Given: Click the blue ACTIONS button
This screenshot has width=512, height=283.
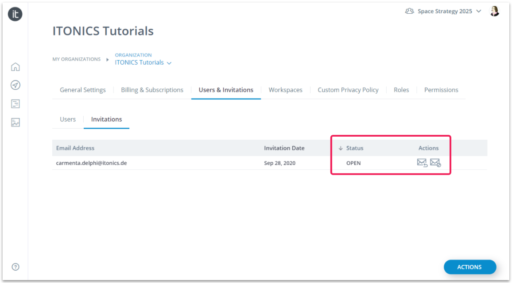Looking at the screenshot, I should coord(470,267).
